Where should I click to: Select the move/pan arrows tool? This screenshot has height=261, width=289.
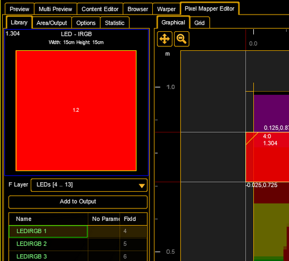[165, 39]
